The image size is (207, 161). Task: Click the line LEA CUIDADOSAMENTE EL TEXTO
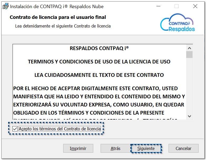point(99,75)
